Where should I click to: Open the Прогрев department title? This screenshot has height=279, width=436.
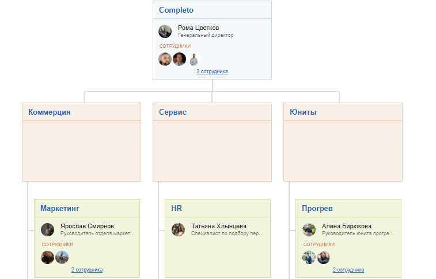click(x=317, y=208)
